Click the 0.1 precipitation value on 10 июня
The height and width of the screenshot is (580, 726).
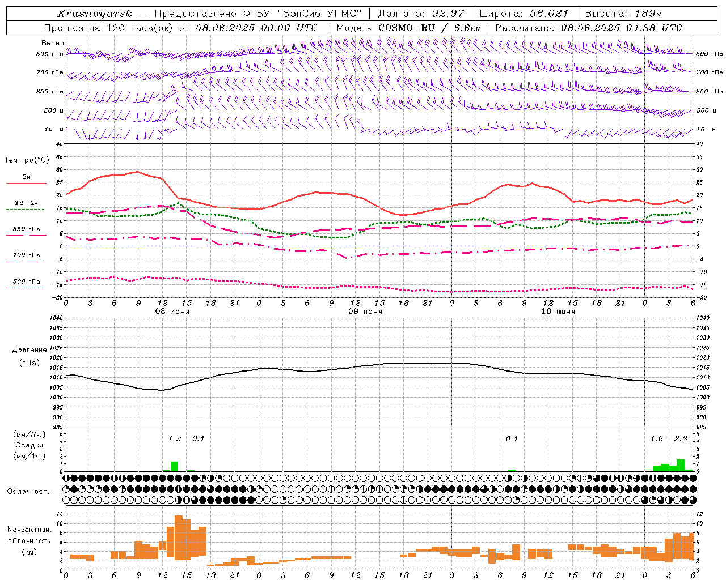coord(512,438)
